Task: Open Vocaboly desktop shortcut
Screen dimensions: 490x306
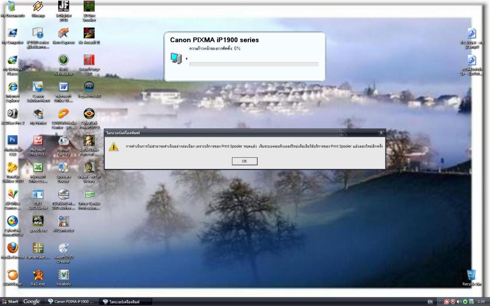Action: 63,278
